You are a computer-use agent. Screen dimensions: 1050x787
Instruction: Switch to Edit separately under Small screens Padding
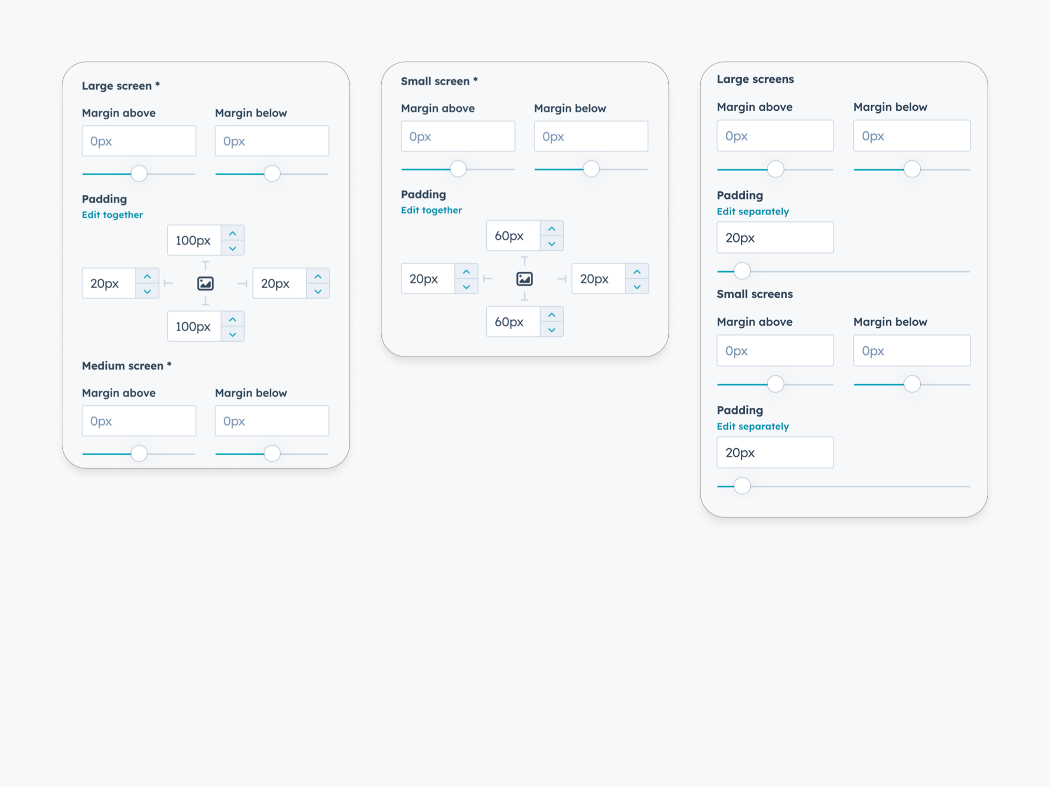752,426
